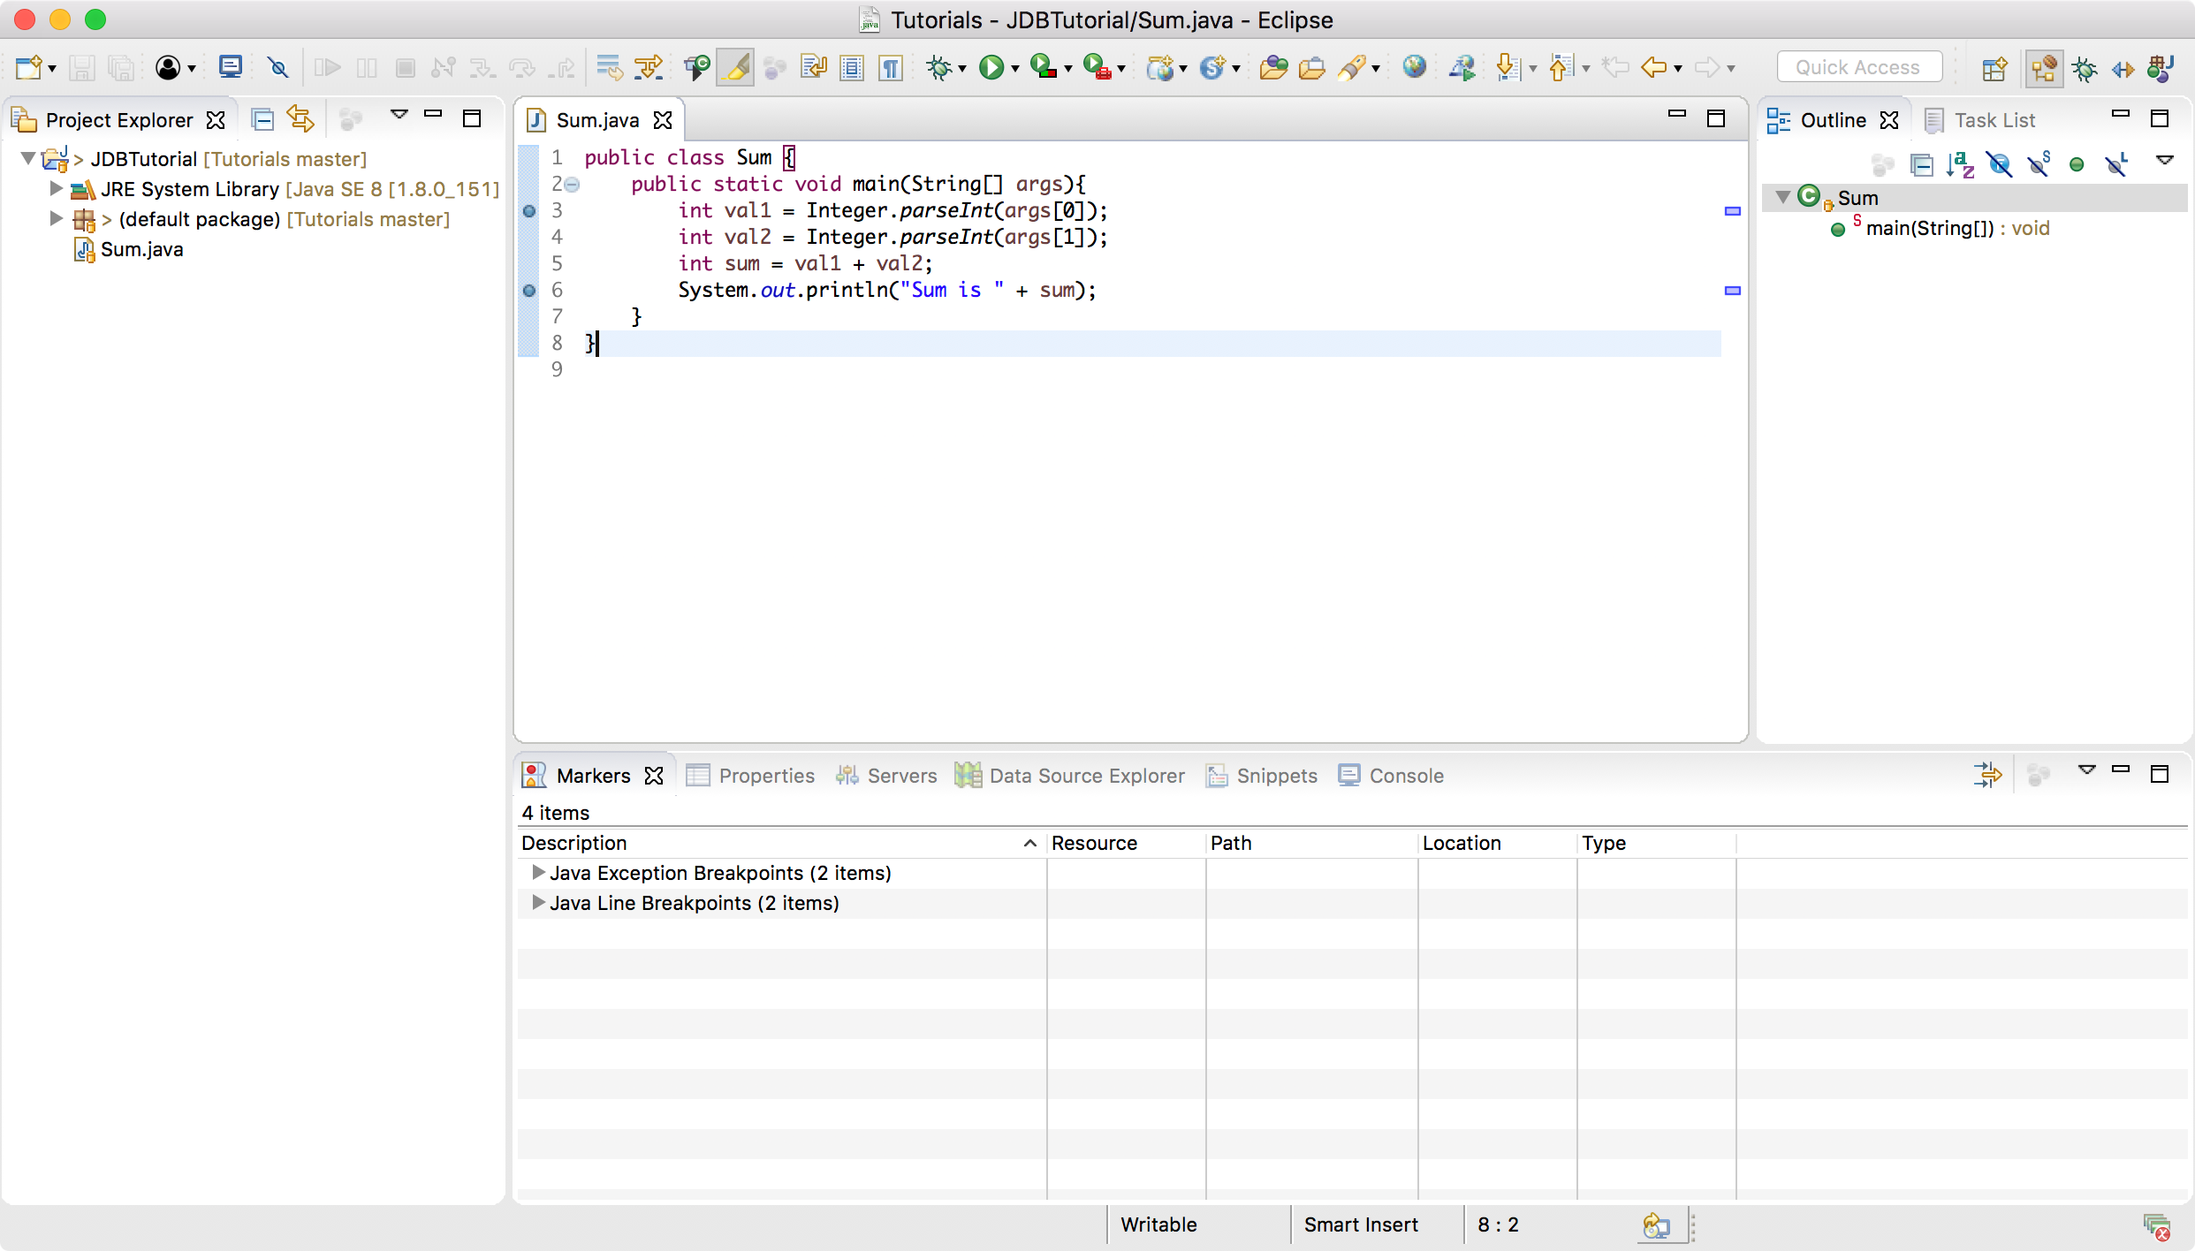
Task: Toggle Hide Local Types in Outline
Action: coord(2117,164)
